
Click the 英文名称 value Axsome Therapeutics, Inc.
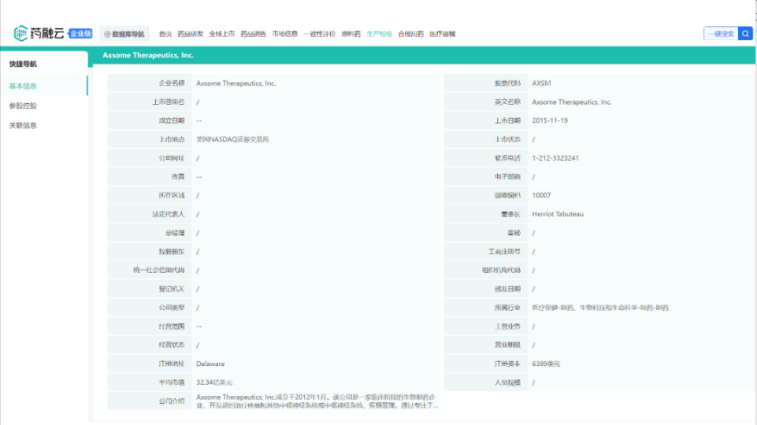572,102
